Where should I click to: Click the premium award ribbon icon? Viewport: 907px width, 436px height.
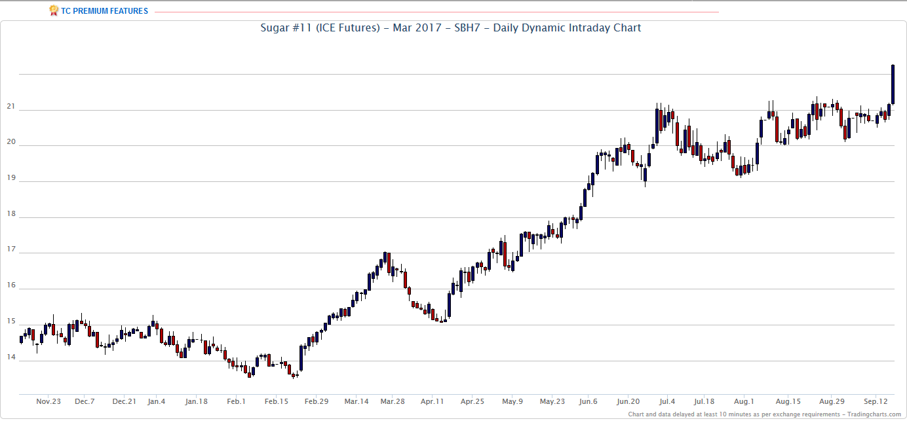[x=54, y=10]
